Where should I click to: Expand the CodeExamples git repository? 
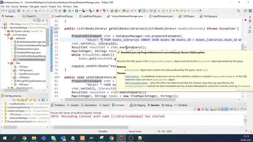tap(2, 104)
